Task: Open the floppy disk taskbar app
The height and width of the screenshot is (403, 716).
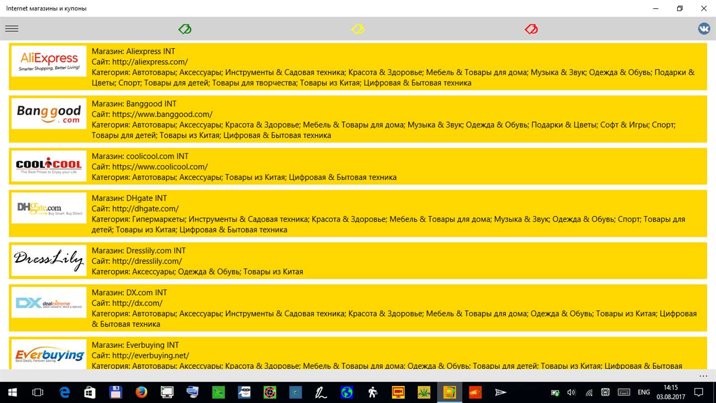Action: point(116,392)
